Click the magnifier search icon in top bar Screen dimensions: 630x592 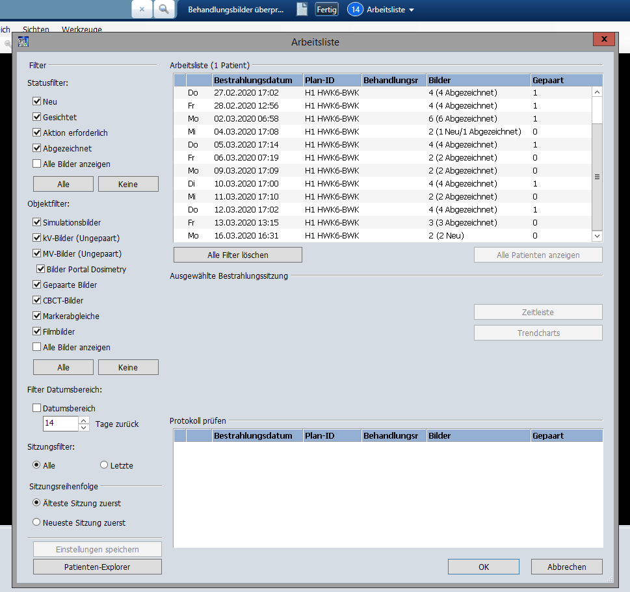[x=164, y=10]
